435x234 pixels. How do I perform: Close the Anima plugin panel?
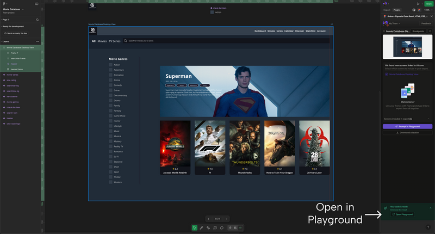tap(431, 16)
